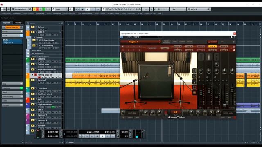Image resolution: width=262 pixels, height=147 pixels.
Task: Select Stomp A in AmpliTube signal chain
Action: click(177, 46)
